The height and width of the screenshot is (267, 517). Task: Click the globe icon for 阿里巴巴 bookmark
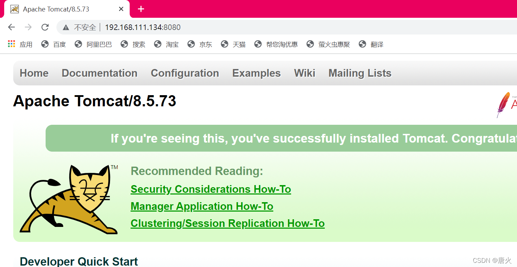click(78, 44)
